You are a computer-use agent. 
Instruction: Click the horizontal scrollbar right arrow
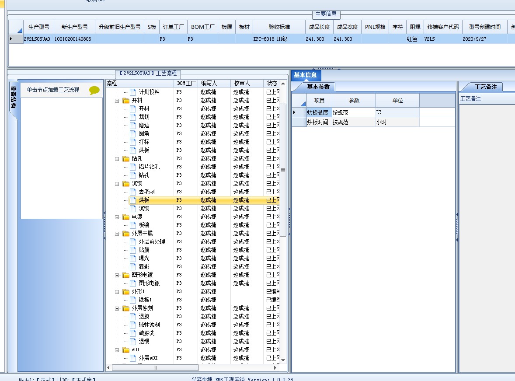click(275, 367)
